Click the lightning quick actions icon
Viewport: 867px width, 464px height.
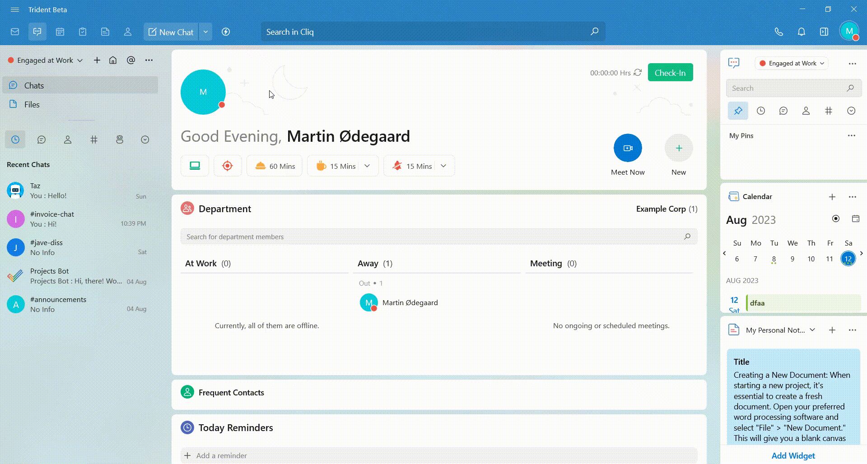pyautogui.click(x=226, y=32)
